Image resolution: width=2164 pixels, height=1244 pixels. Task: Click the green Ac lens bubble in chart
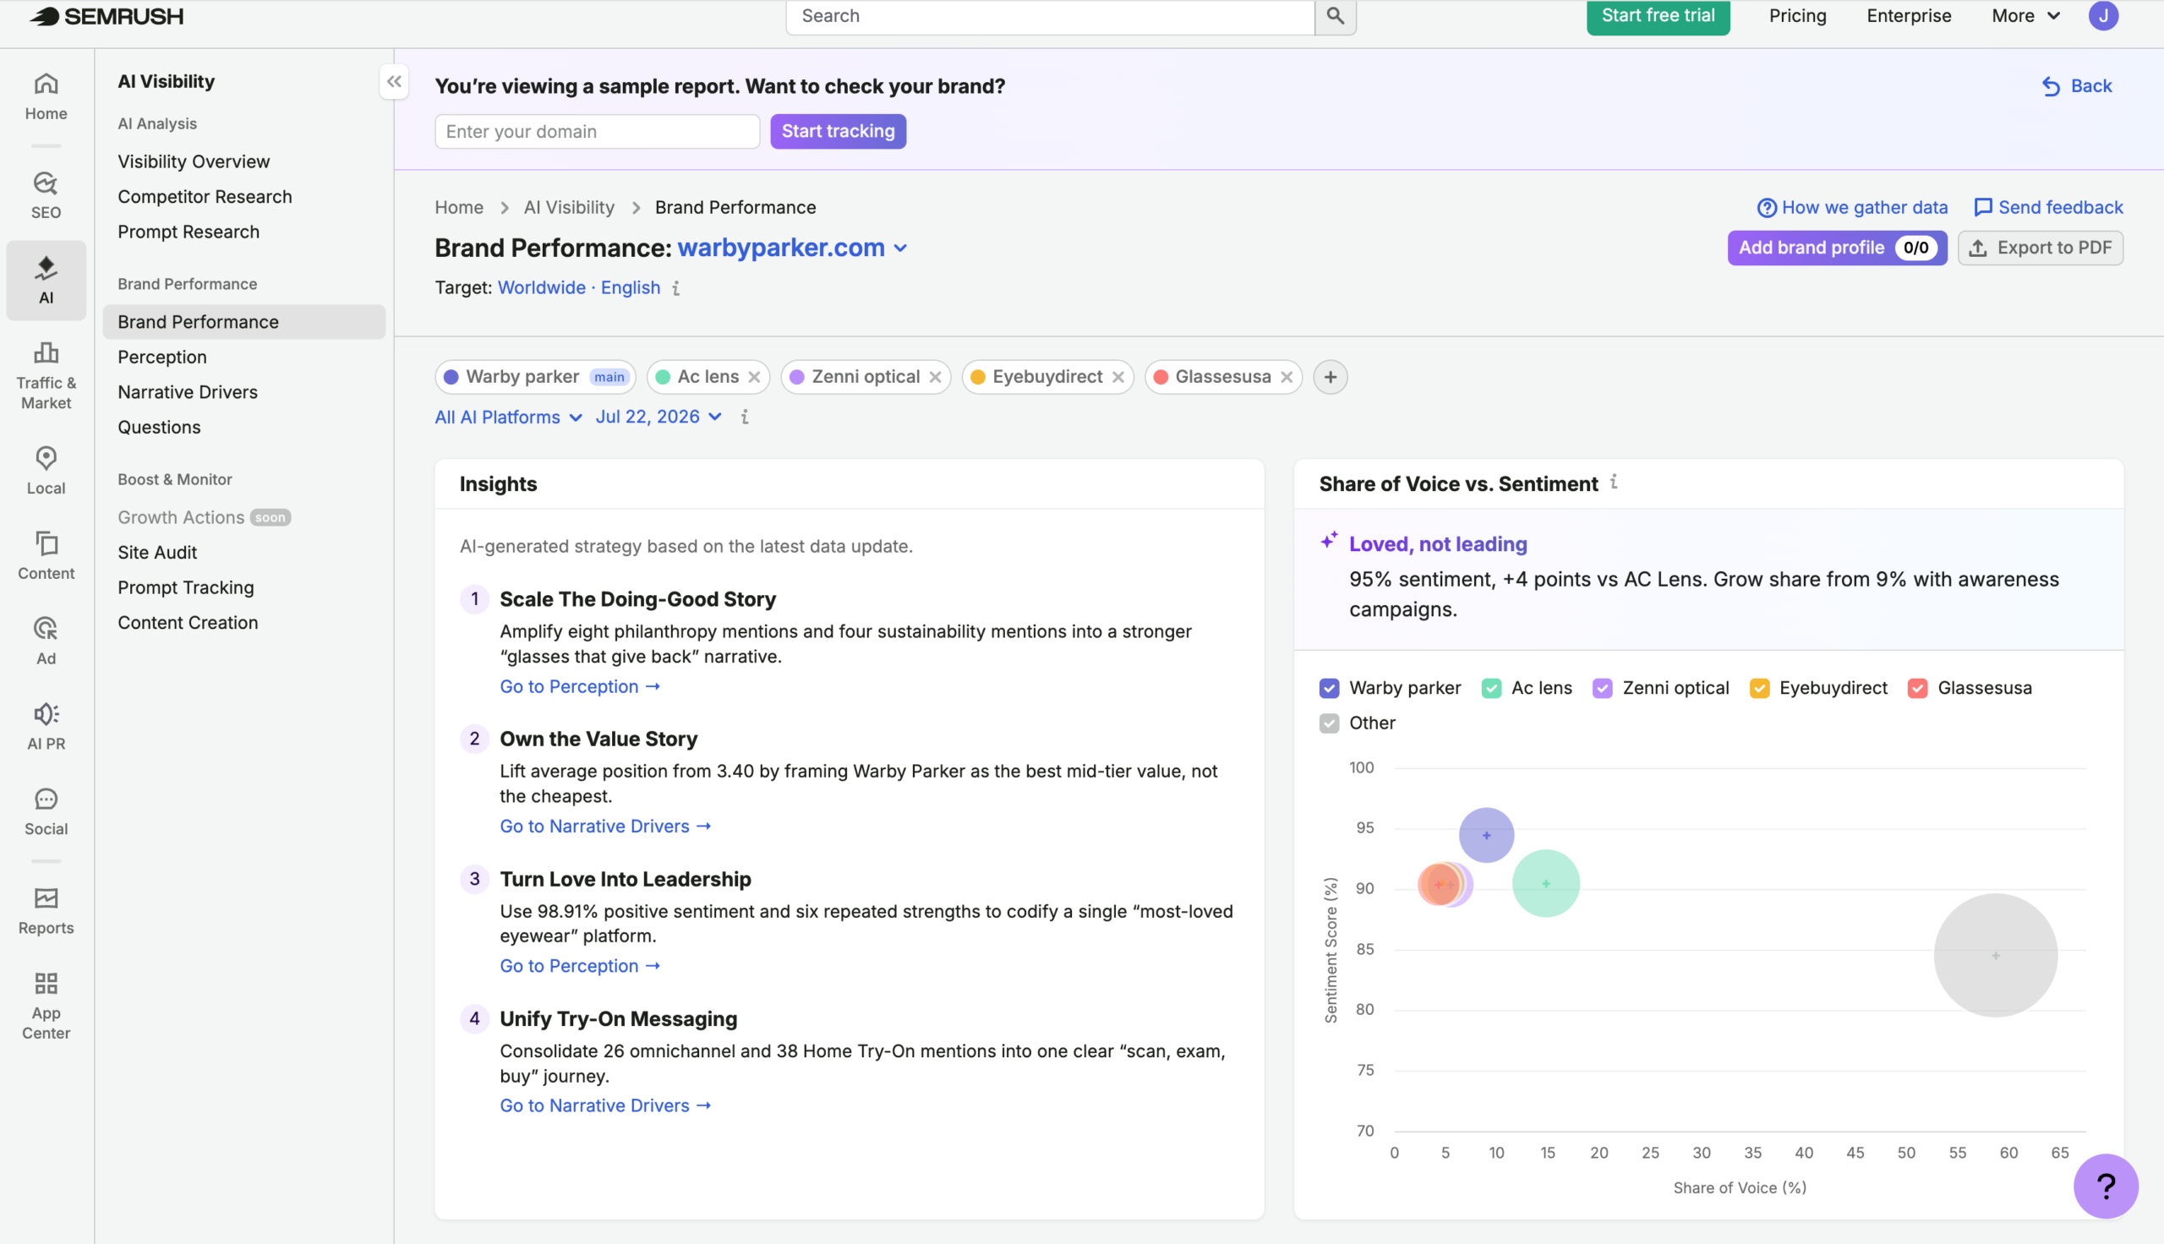pos(1546,883)
